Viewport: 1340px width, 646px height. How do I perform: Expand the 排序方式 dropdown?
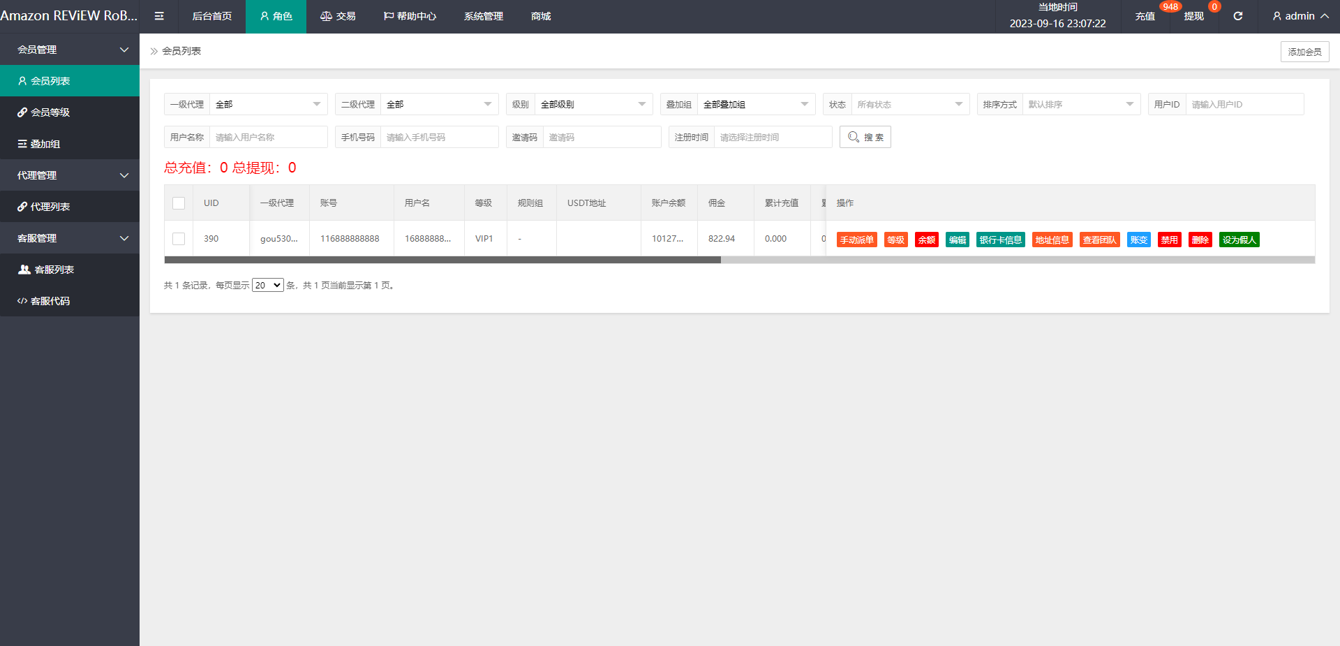[1080, 104]
